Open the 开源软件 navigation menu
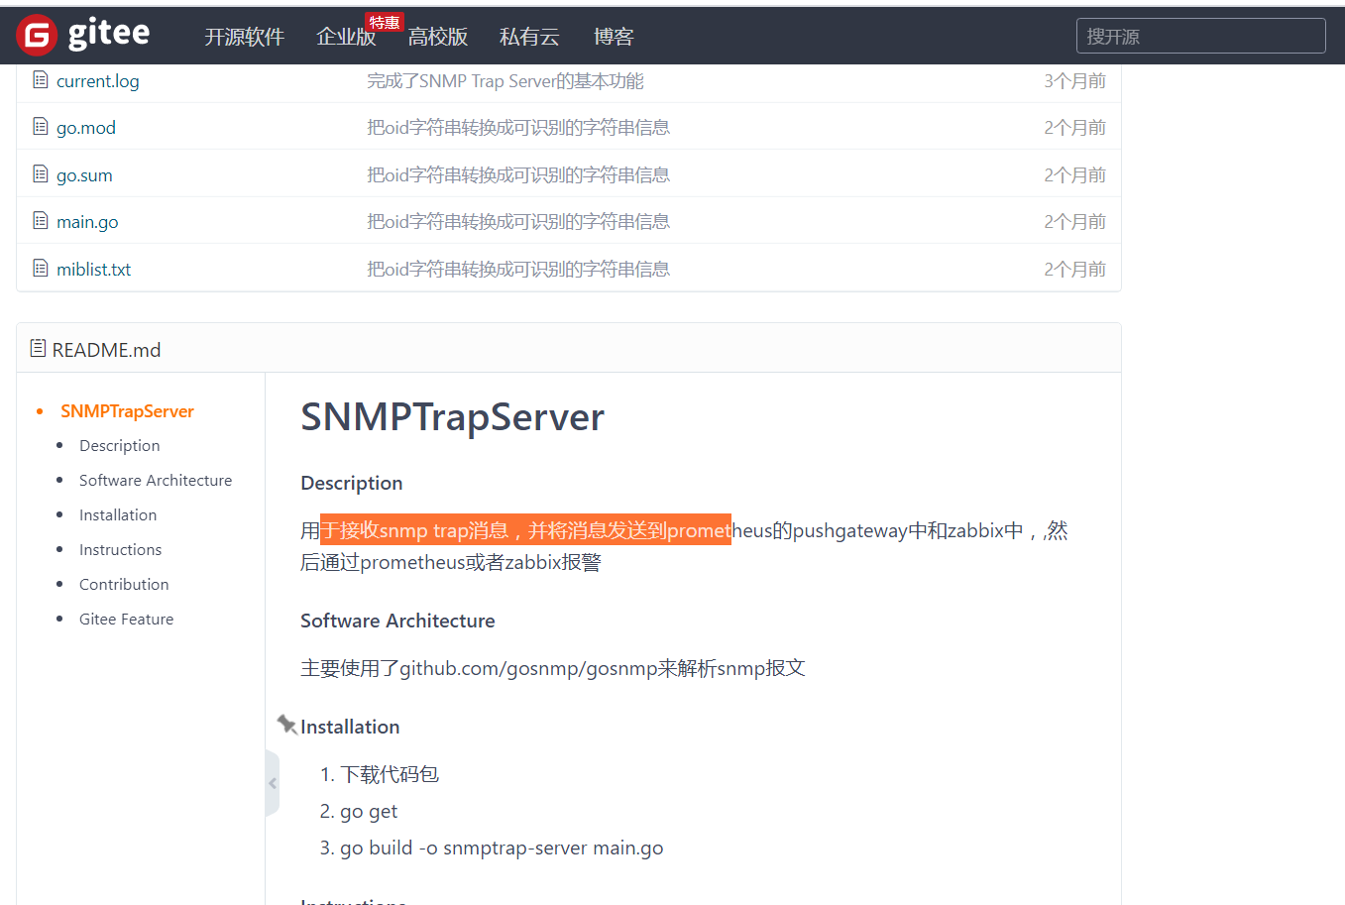The image size is (1345, 905). [x=244, y=37]
